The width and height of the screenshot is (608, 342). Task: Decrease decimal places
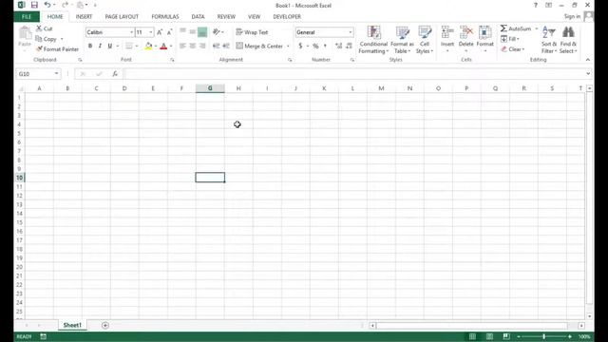[x=349, y=47]
